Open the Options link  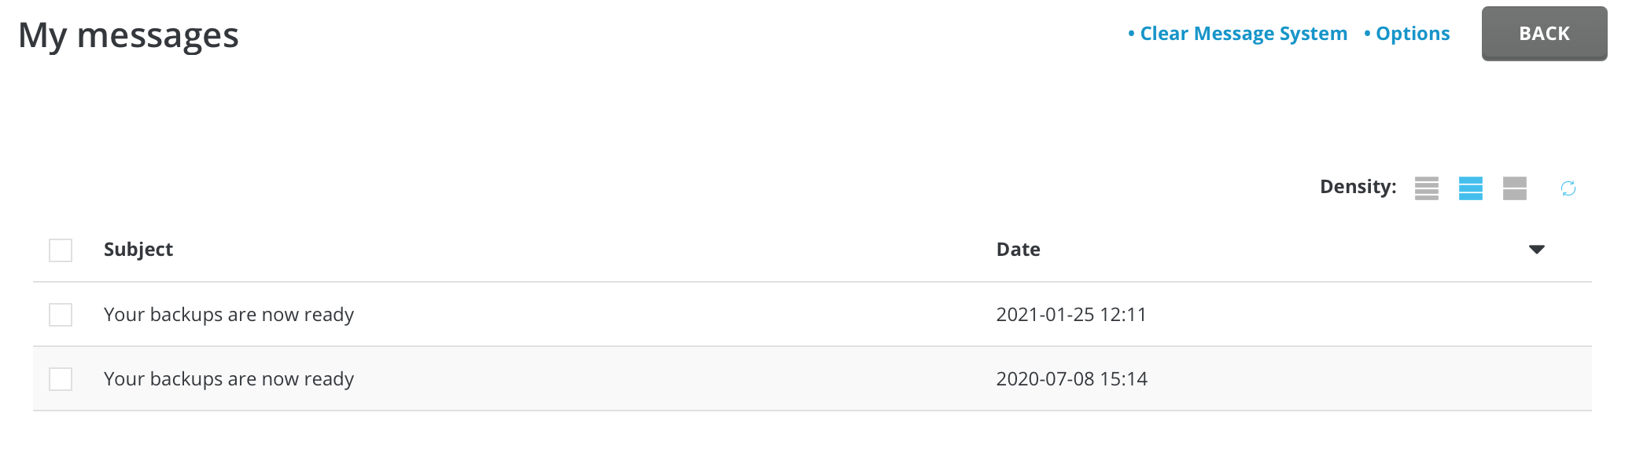point(1412,34)
